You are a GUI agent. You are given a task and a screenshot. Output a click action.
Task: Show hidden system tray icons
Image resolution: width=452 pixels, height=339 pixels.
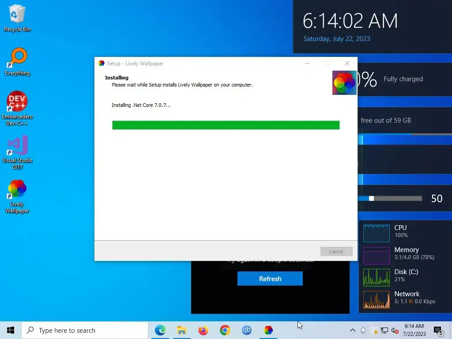click(x=352, y=330)
